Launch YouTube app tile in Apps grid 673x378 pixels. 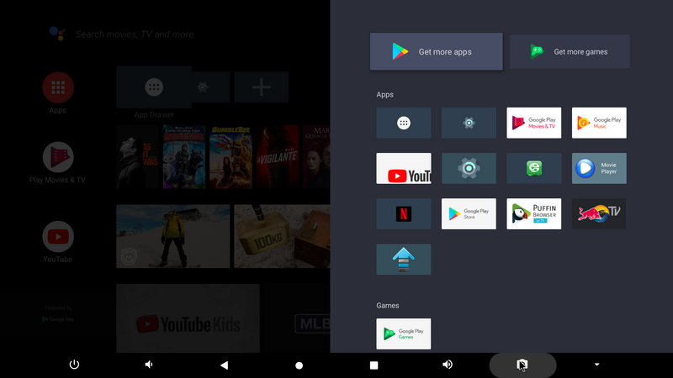404,169
